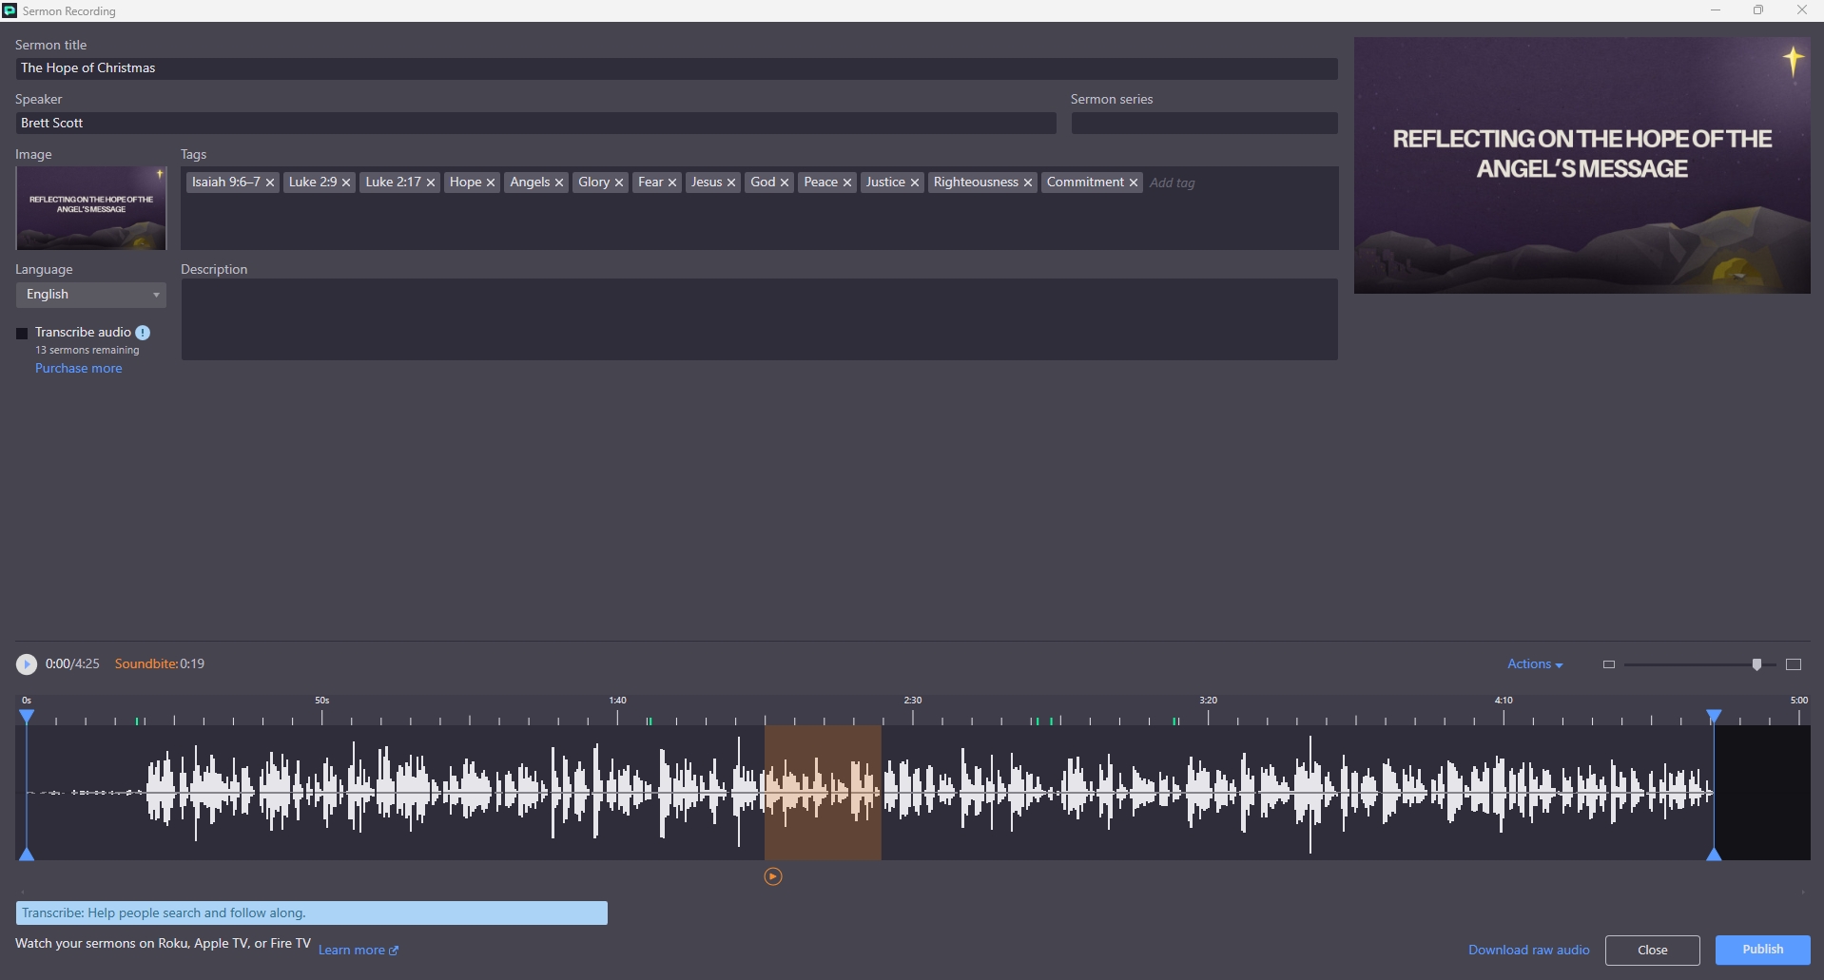The width and height of the screenshot is (1824, 980).
Task: Click the zoom out waveform icon
Action: click(x=1609, y=664)
